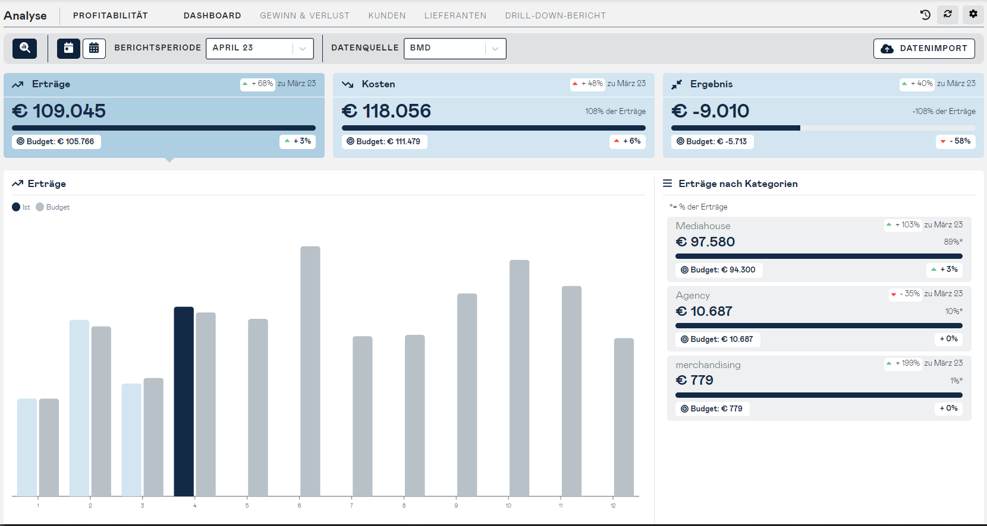Click the dark Ist bar for month 4

(184, 401)
